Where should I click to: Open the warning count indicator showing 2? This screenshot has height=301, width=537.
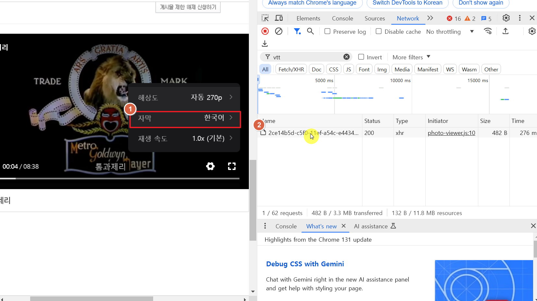(470, 18)
